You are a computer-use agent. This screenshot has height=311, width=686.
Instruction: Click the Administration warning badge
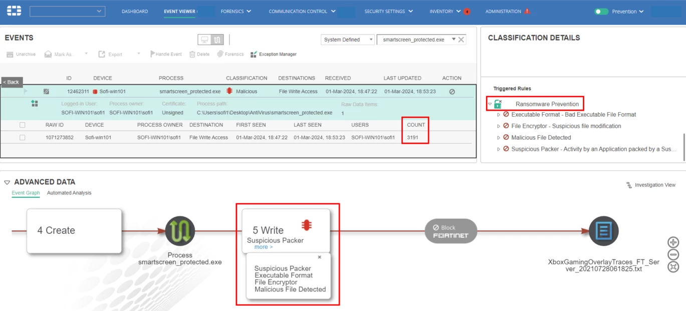[x=527, y=12]
